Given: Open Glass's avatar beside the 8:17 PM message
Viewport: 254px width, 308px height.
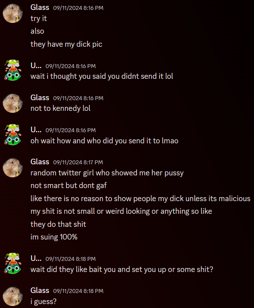Looking at the screenshot, I should (13, 167).
